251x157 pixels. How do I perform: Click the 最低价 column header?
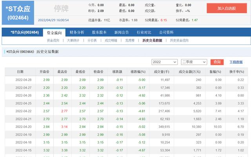pyautogui.click(x=80, y=72)
